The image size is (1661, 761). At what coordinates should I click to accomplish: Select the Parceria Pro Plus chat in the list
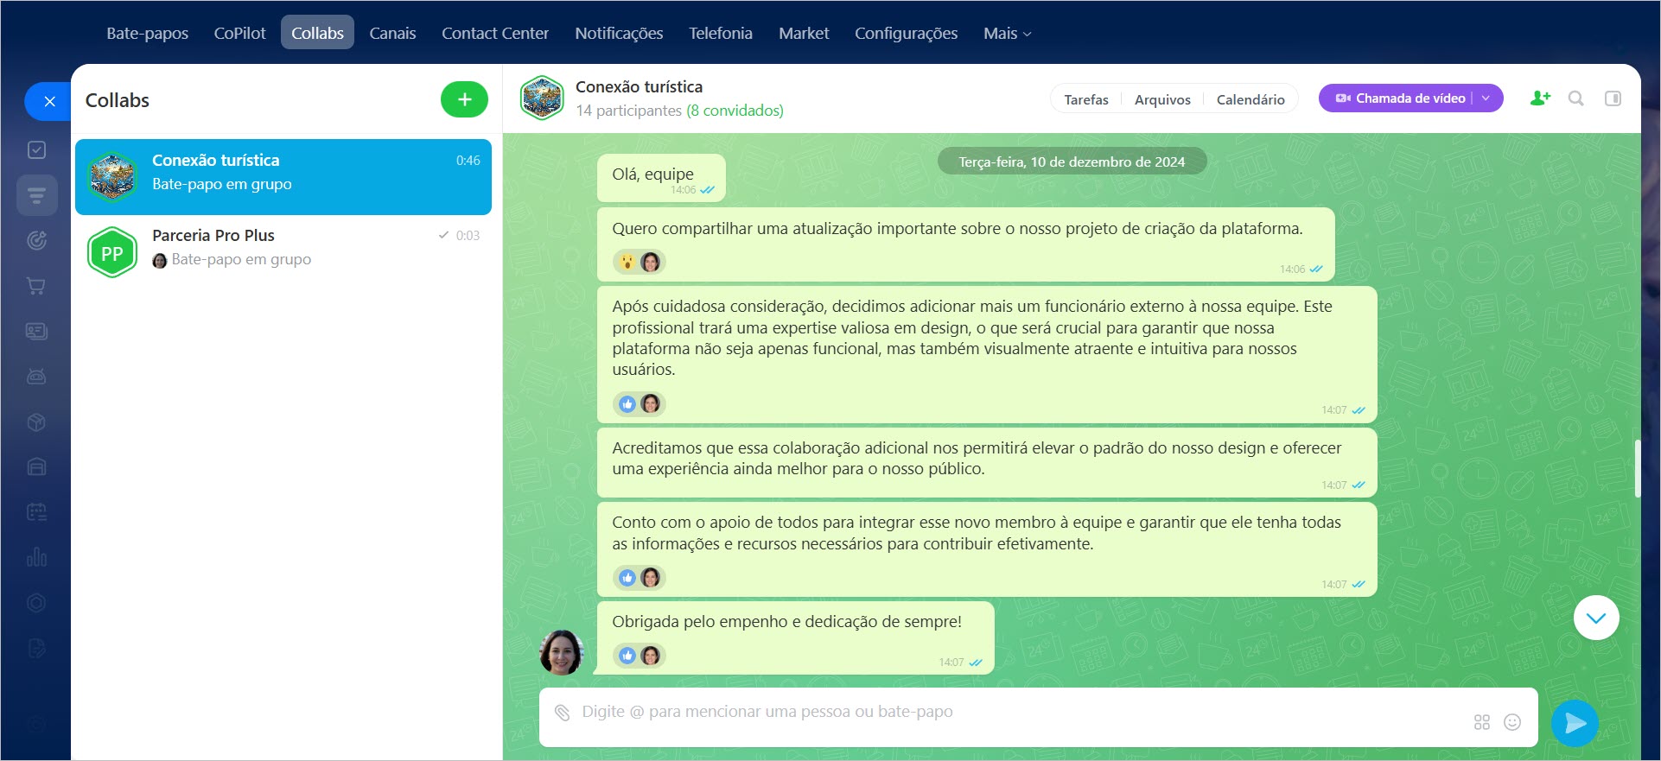(283, 251)
